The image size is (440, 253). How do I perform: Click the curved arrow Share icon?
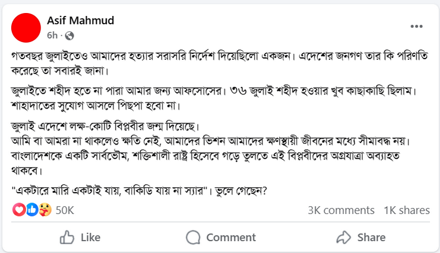coord(344,238)
